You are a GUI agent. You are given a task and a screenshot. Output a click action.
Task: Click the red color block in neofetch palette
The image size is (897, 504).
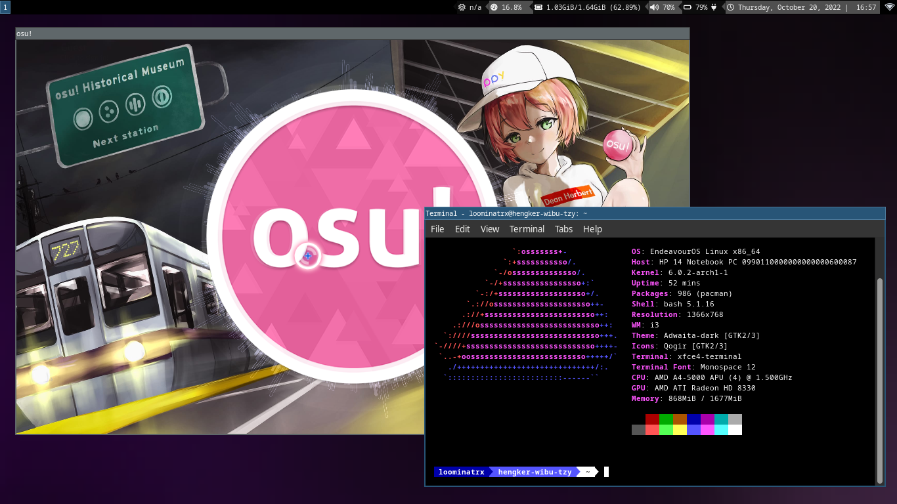[x=652, y=419]
